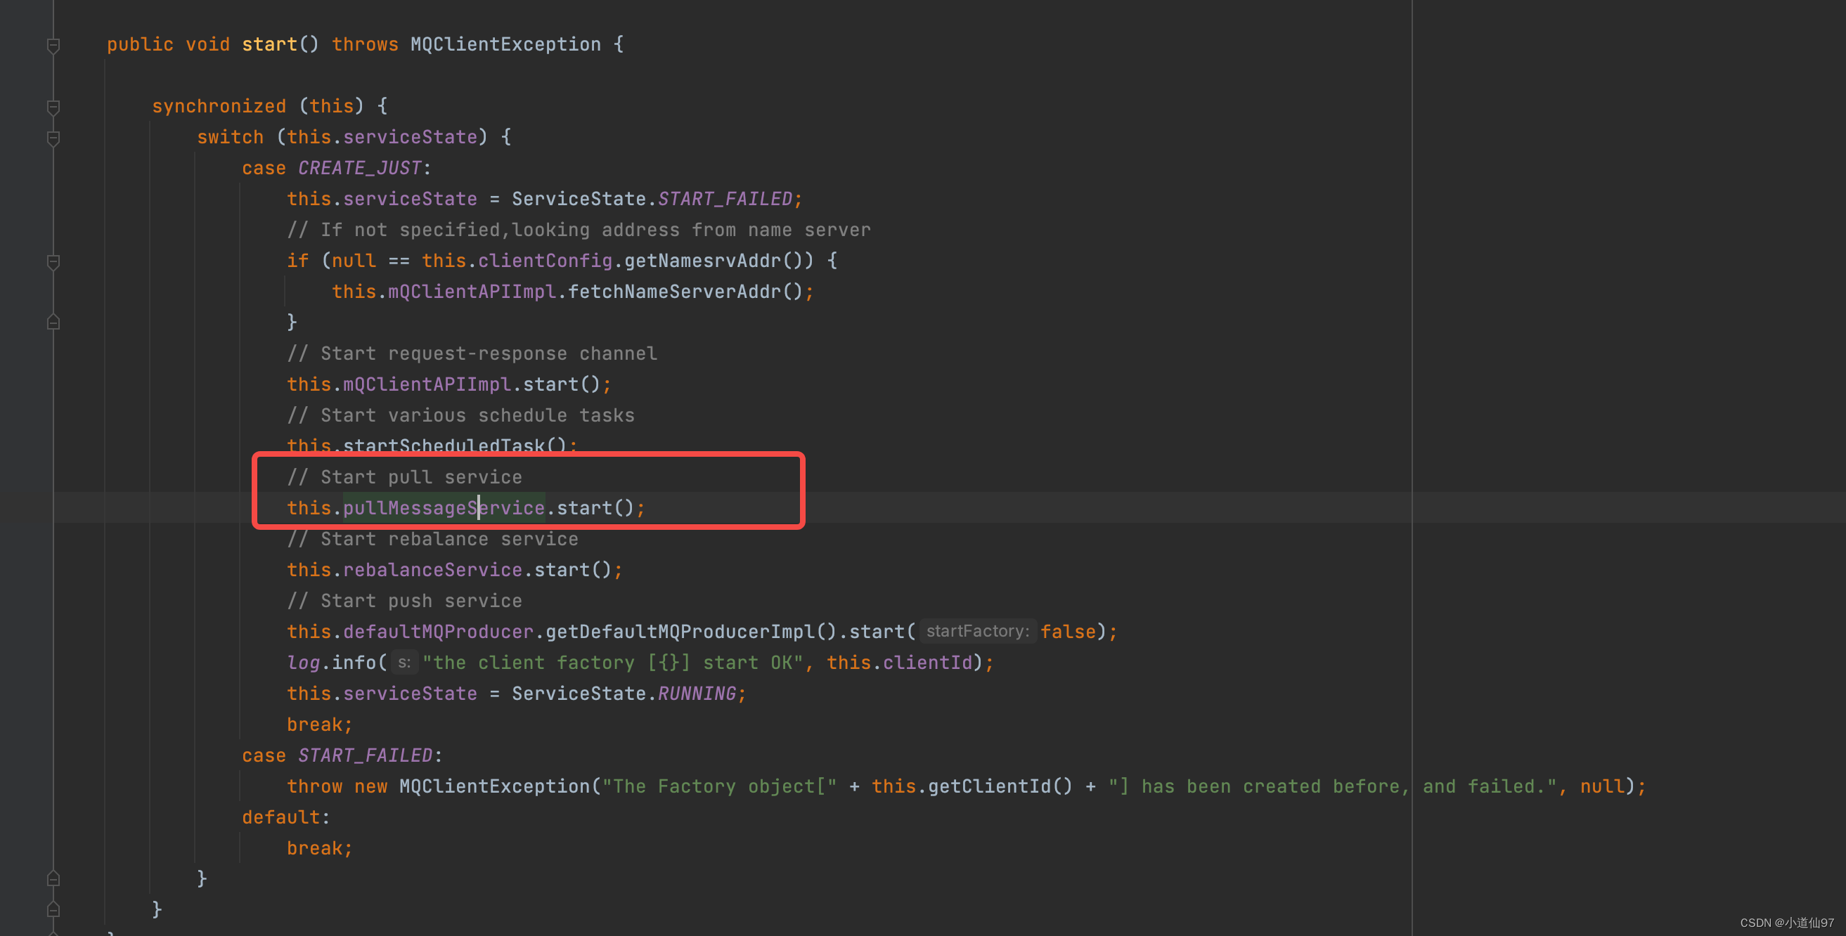This screenshot has height=936, width=1846.
Task: Click the synchronized keyword
Action: coord(219,106)
